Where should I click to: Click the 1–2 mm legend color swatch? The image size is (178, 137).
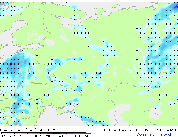[x=18, y=133]
